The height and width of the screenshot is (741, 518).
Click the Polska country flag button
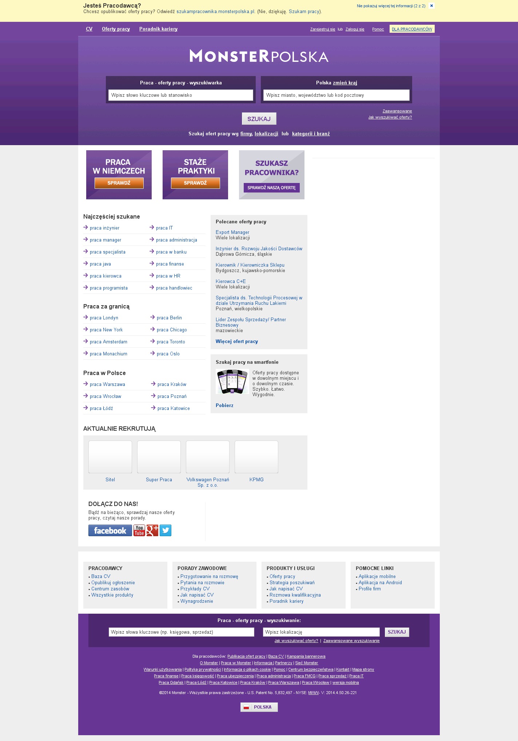point(259,707)
